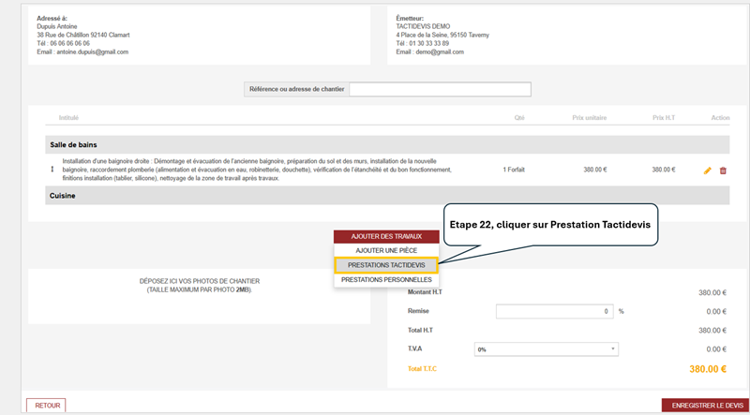The width and height of the screenshot is (750, 415).
Task: Click the issuer email demo@gmail.com
Action: pyautogui.click(x=440, y=52)
